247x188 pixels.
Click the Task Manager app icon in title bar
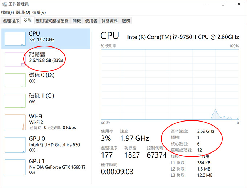click(5, 4)
